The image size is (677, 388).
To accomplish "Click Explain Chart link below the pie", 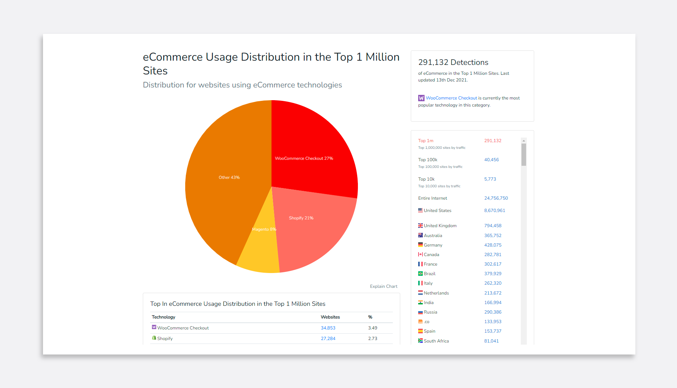I will click(x=383, y=286).
